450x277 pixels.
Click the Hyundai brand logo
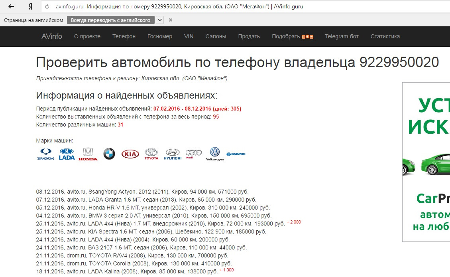coord(173,154)
